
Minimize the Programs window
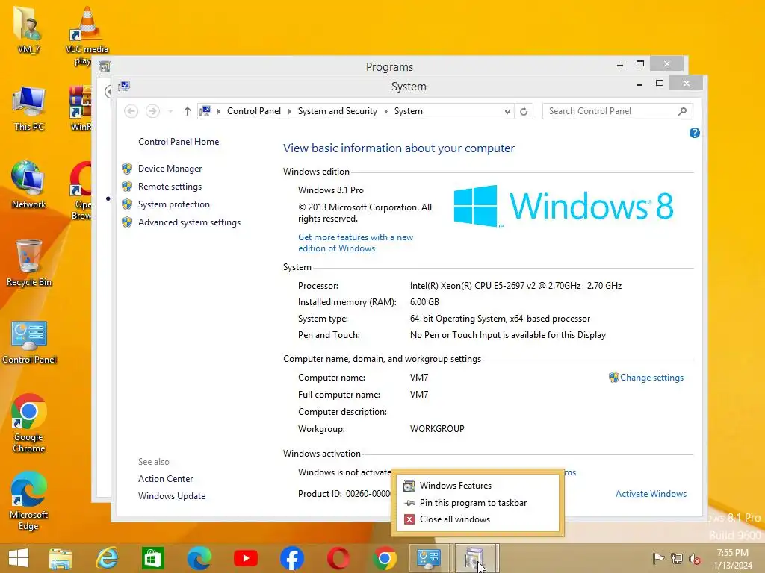[x=619, y=65]
